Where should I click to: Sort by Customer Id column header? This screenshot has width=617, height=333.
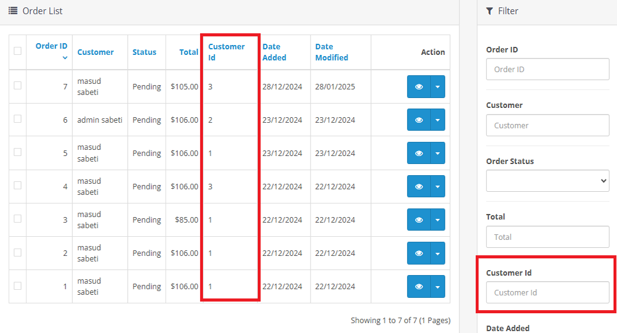click(226, 52)
